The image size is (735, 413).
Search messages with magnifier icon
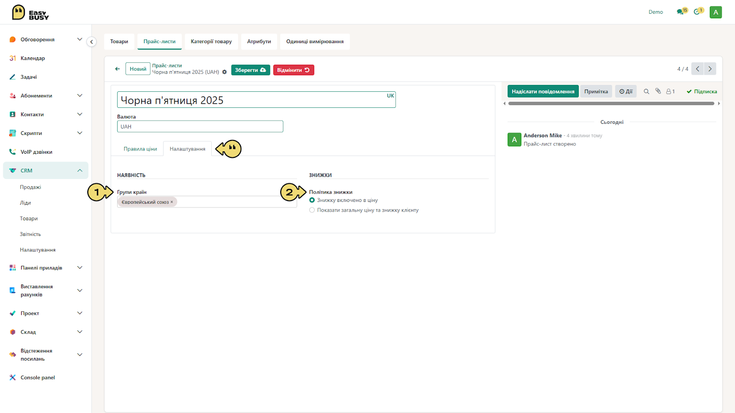pyautogui.click(x=646, y=91)
